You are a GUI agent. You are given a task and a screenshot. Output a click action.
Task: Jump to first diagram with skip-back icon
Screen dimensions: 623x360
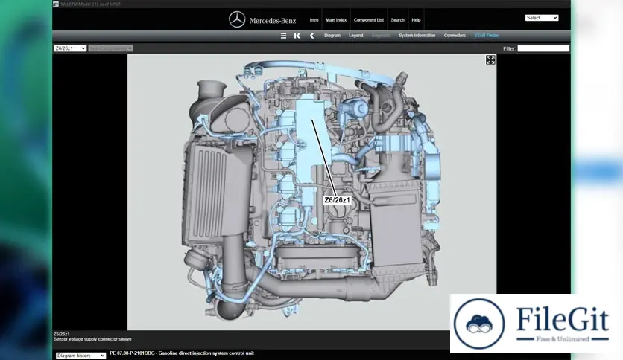(x=297, y=36)
